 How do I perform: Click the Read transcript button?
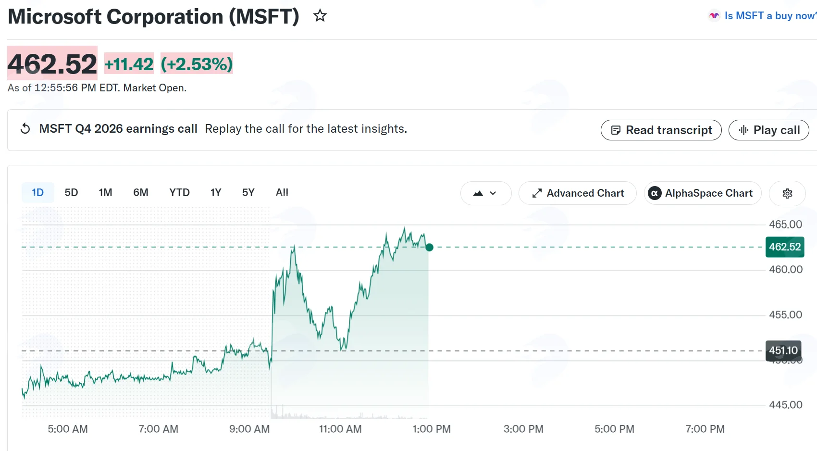[x=661, y=130]
